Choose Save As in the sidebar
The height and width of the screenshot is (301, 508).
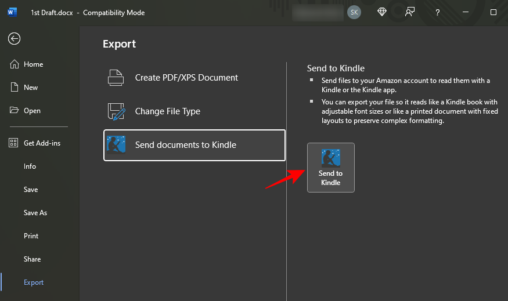(35, 213)
